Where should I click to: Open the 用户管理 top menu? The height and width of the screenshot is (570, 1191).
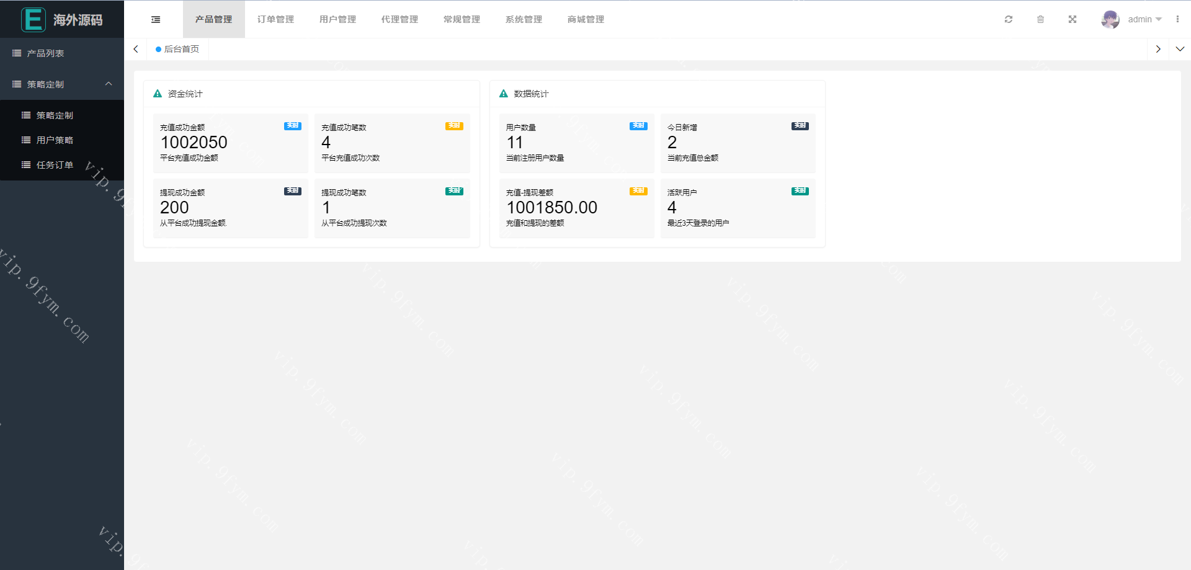click(337, 20)
